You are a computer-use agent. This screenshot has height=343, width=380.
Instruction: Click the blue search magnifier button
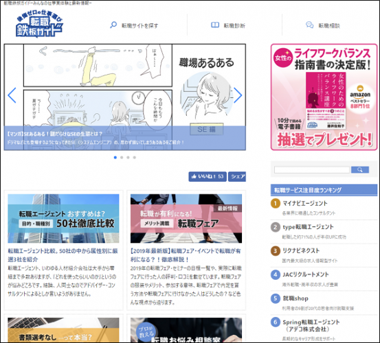coord(360,170)
